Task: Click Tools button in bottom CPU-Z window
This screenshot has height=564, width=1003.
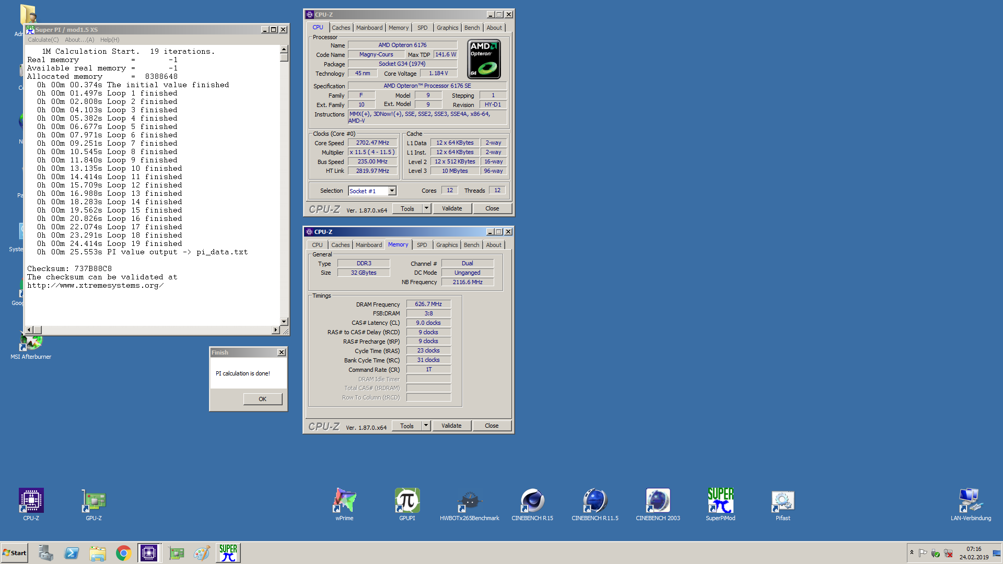Action: [x=407, y=426]
